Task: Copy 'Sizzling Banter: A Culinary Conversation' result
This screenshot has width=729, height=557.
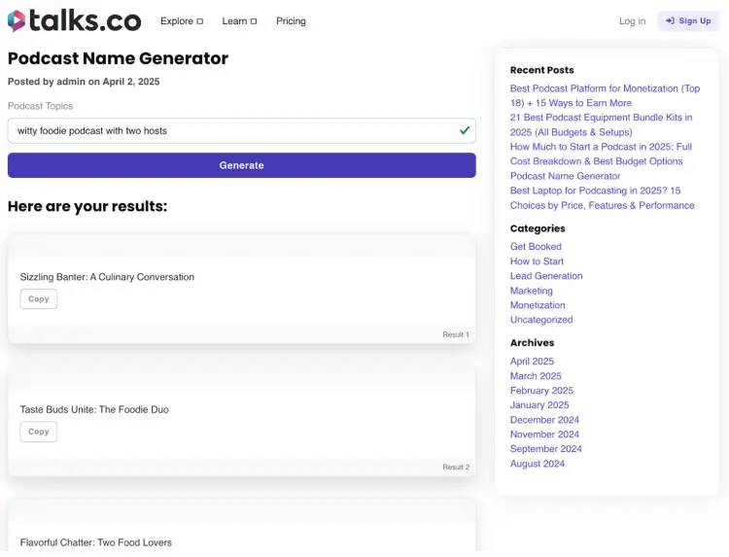Action: coord(39,299)
